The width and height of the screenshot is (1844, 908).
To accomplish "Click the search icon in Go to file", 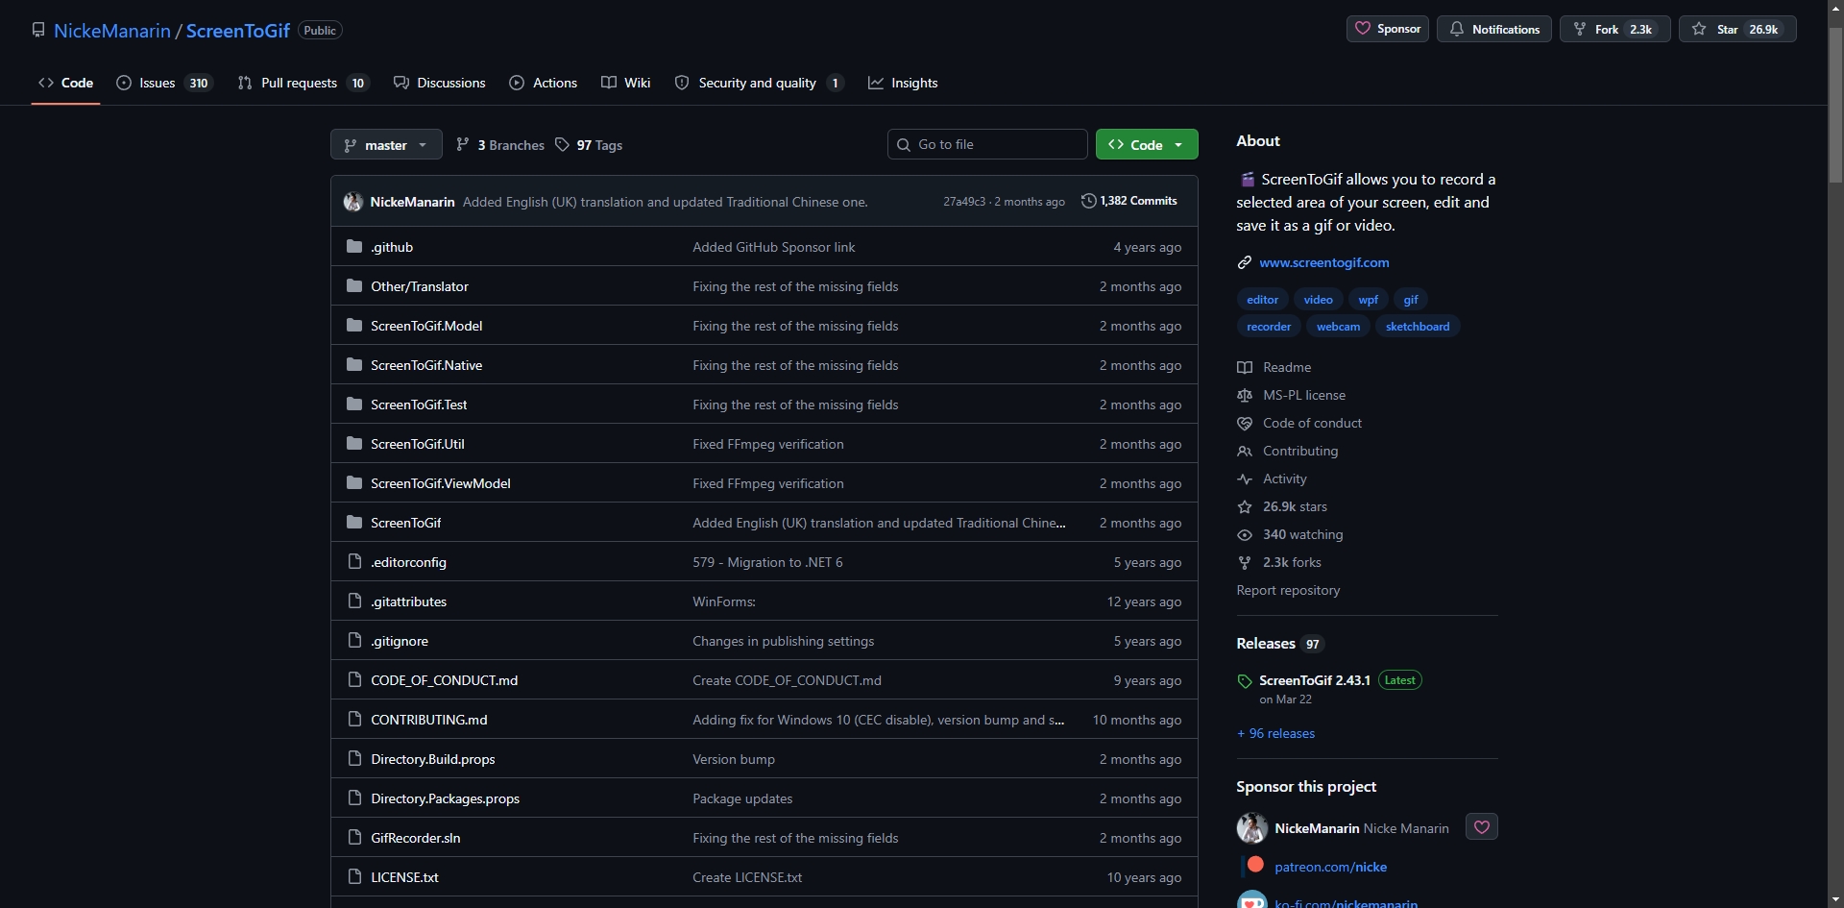I will point(904,145).
